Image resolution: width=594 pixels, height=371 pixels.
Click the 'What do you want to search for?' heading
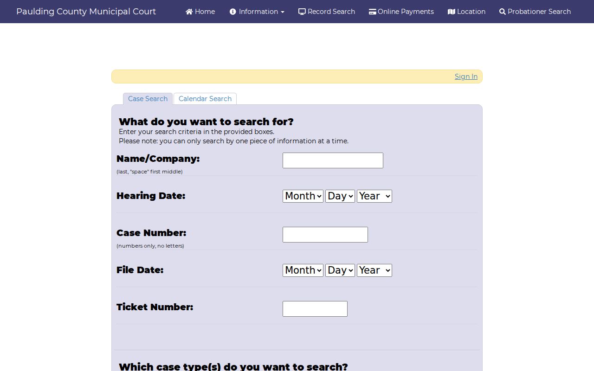(206, 122)
